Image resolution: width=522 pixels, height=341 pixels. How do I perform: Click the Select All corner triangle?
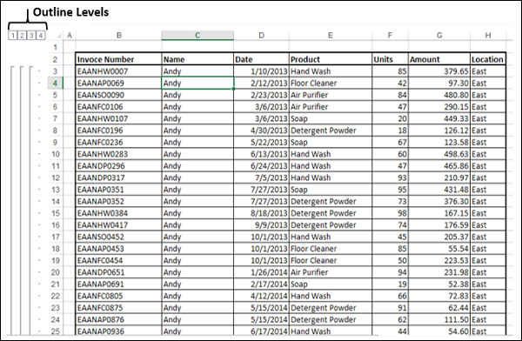click(x=58, y=36)
